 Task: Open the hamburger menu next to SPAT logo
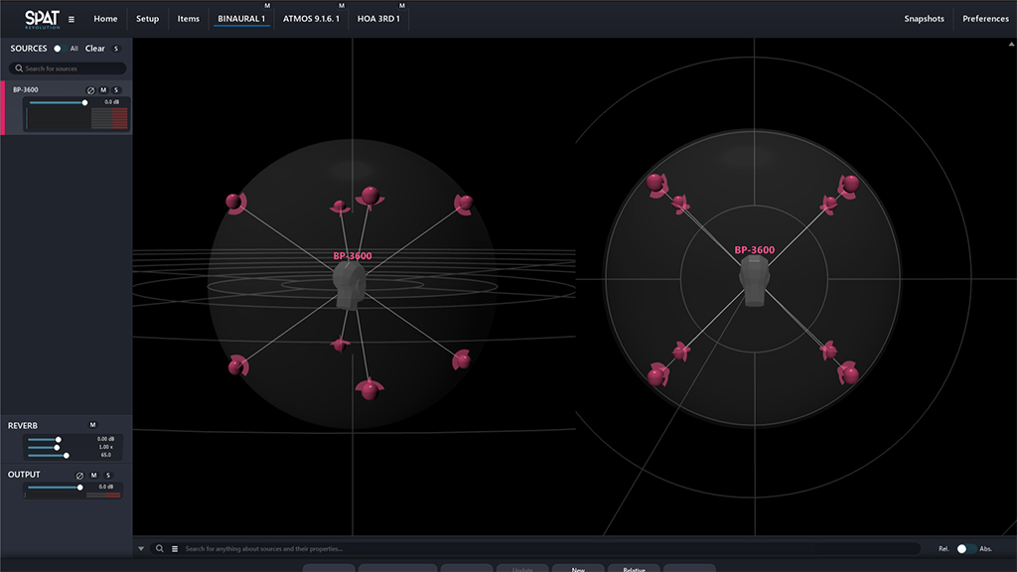click(72, 19)
